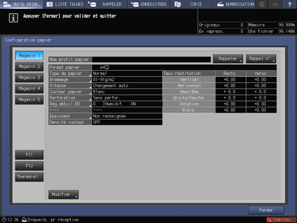Click the globe network icon
Viewport: 297px width, 223px height.
[x=262, y=4]
